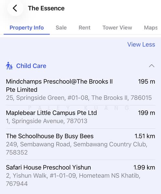Tap the 1, Springside Avenue address

(47, 121)
